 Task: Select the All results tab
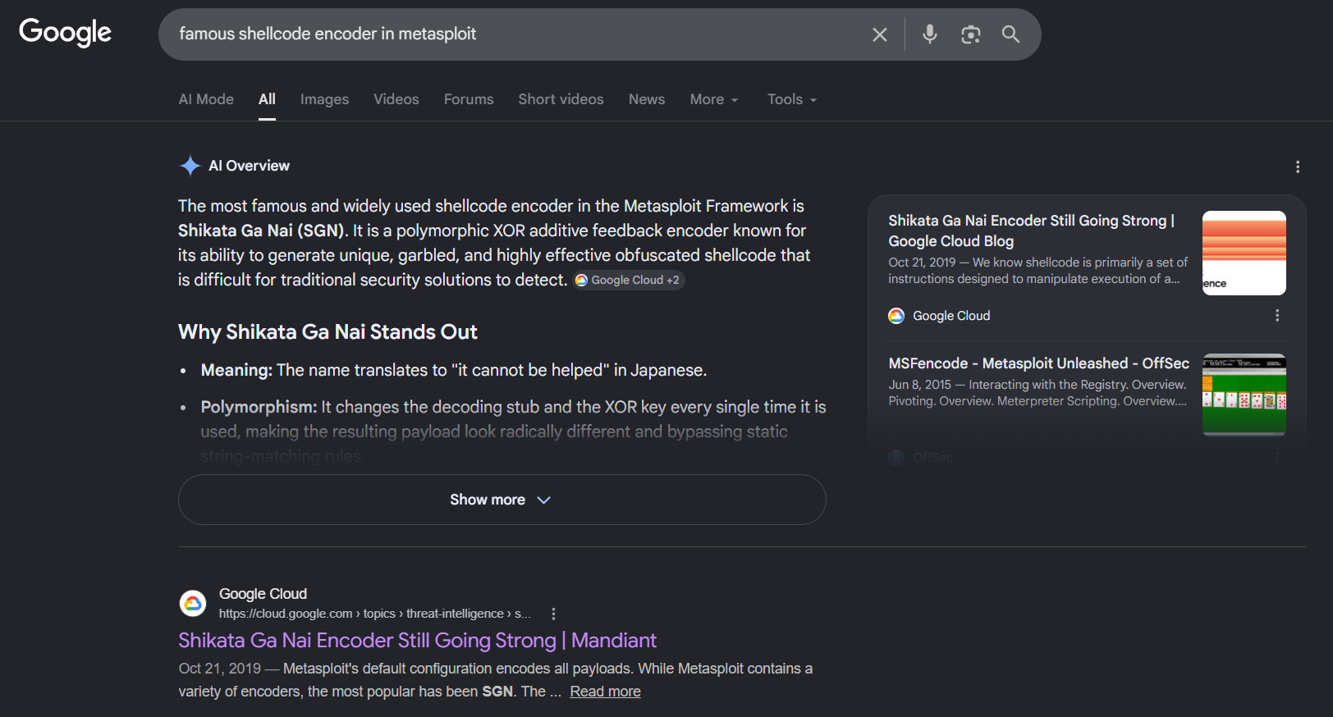pos(267,99)
